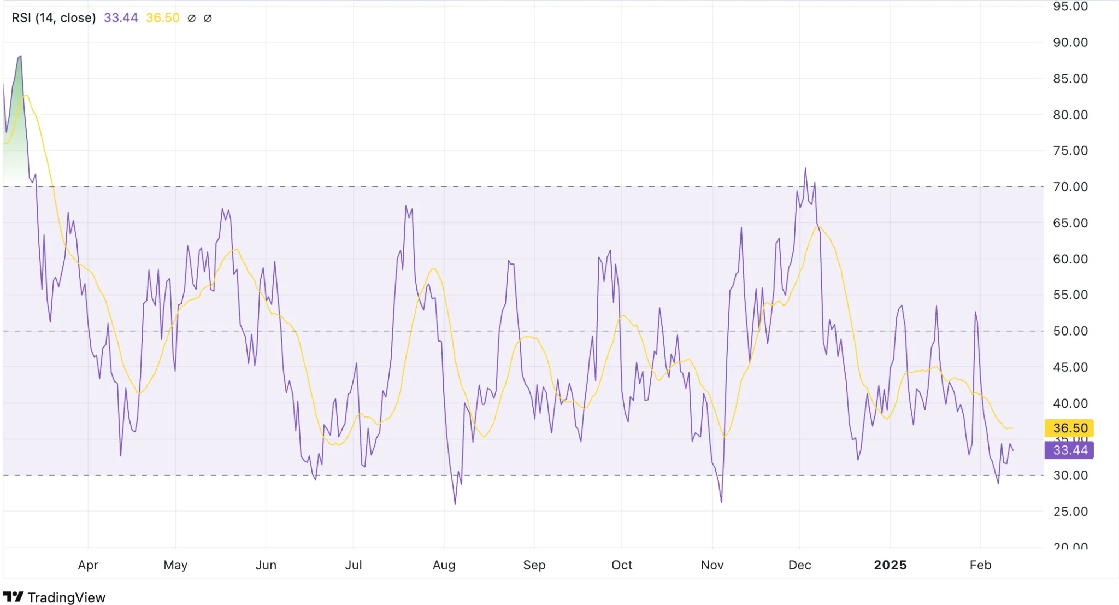1119x605 pixels.
Task: Click the TradingView logo icon
Action: [13, 596]
